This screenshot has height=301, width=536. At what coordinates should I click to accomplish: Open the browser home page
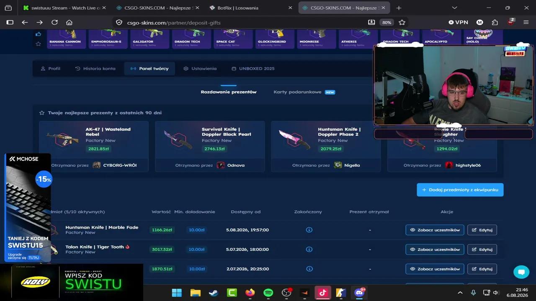pyautogui.click(x=69, y=22)
